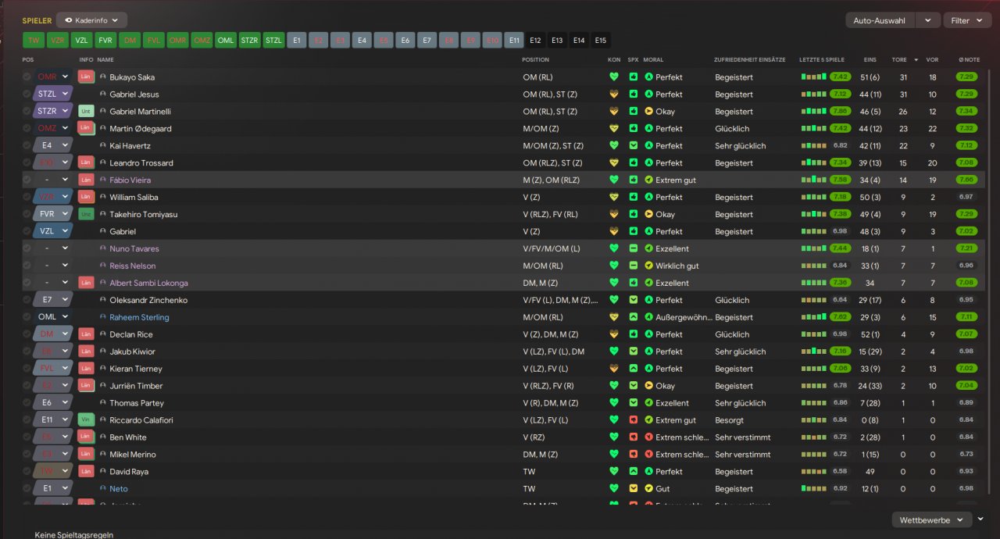Click Jurriën Timber's Okay morale icon
The width and height of the screenshot is (1000, 539).
(648, 386)
